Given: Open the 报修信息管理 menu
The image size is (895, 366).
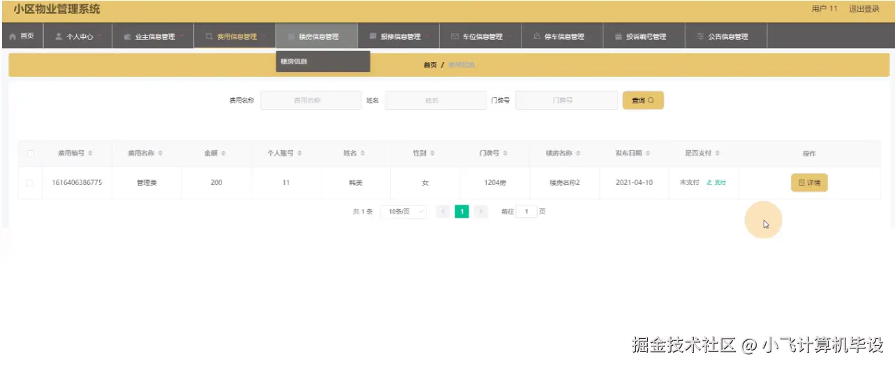Looking at the screenshot, I should click(398, 36).
